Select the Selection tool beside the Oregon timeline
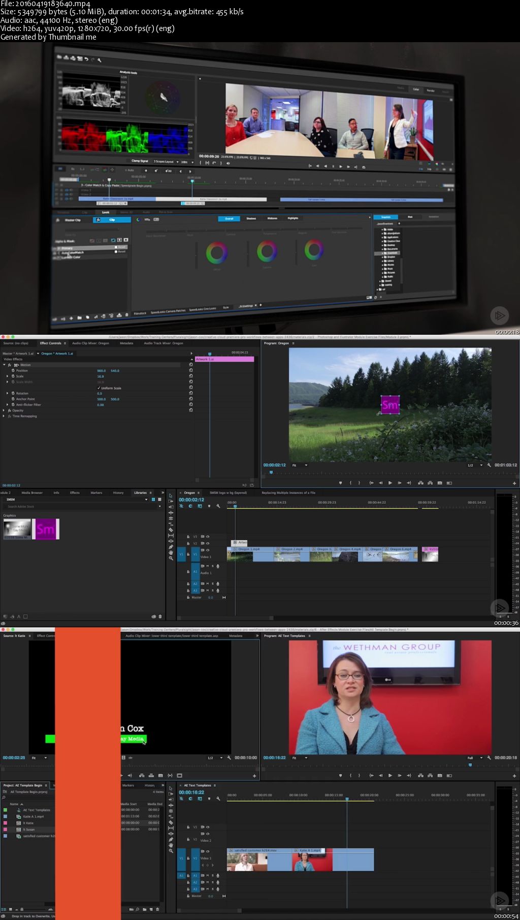This screenshot has height=920, width=520. coord(171,495)
